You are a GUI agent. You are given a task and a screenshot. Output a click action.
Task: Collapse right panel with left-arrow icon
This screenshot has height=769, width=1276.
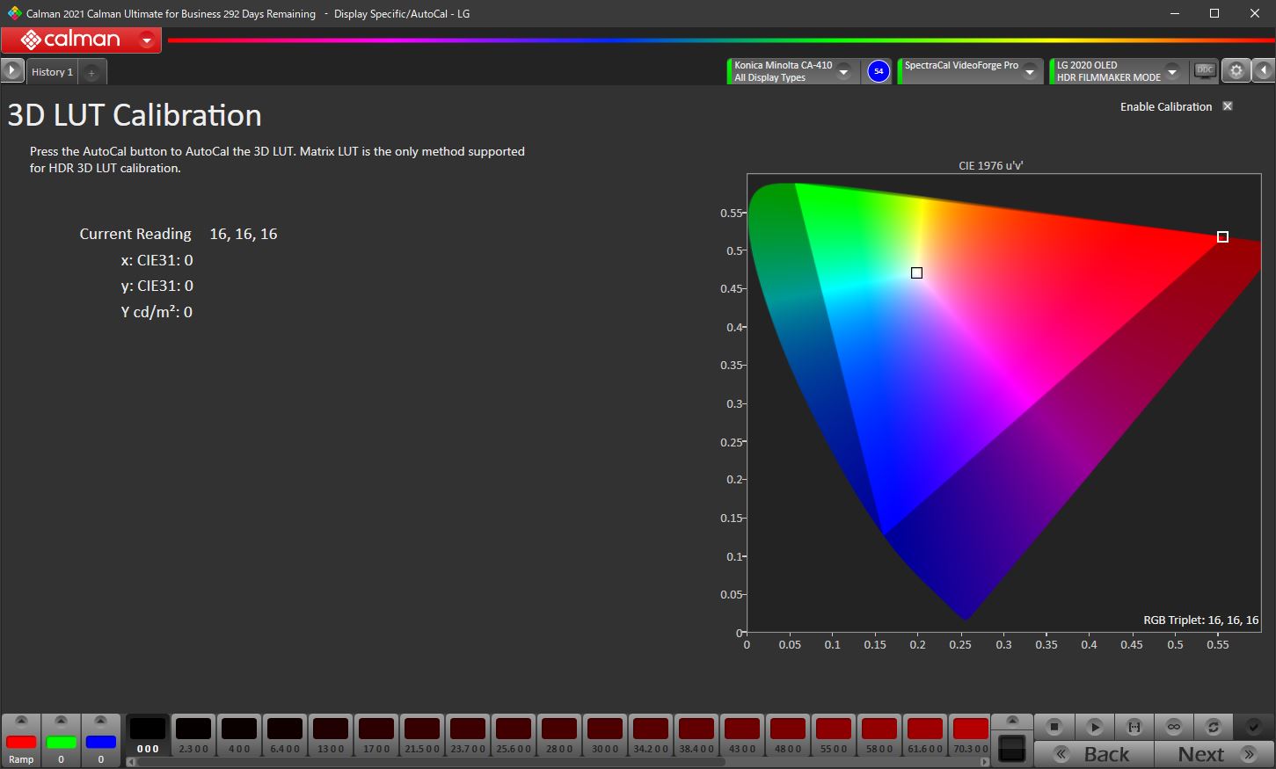(x=1264, y=71)
